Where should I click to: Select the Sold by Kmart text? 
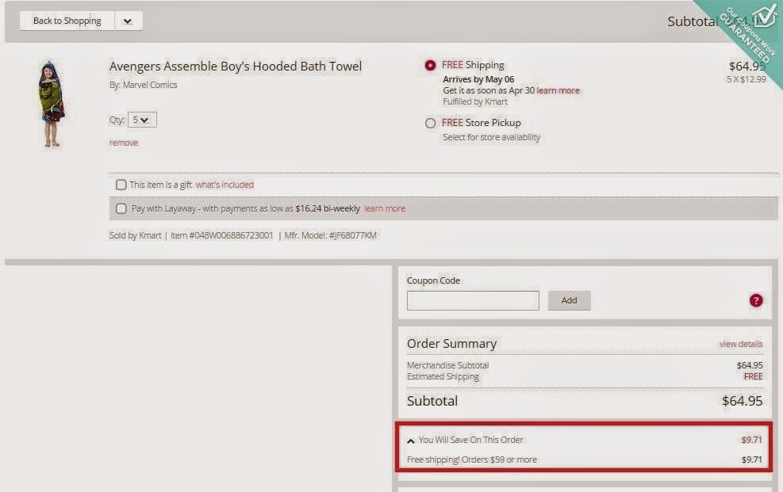click(x=136, y=235)
